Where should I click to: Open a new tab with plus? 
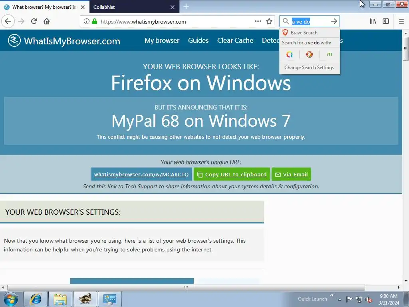point(186,6)
